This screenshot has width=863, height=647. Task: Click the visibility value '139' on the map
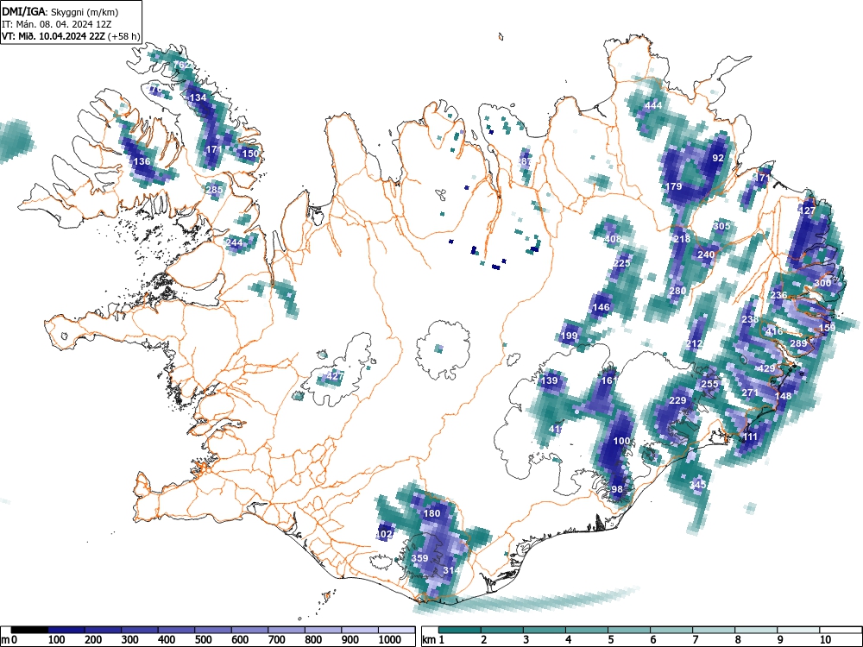[x=549, y=380]
